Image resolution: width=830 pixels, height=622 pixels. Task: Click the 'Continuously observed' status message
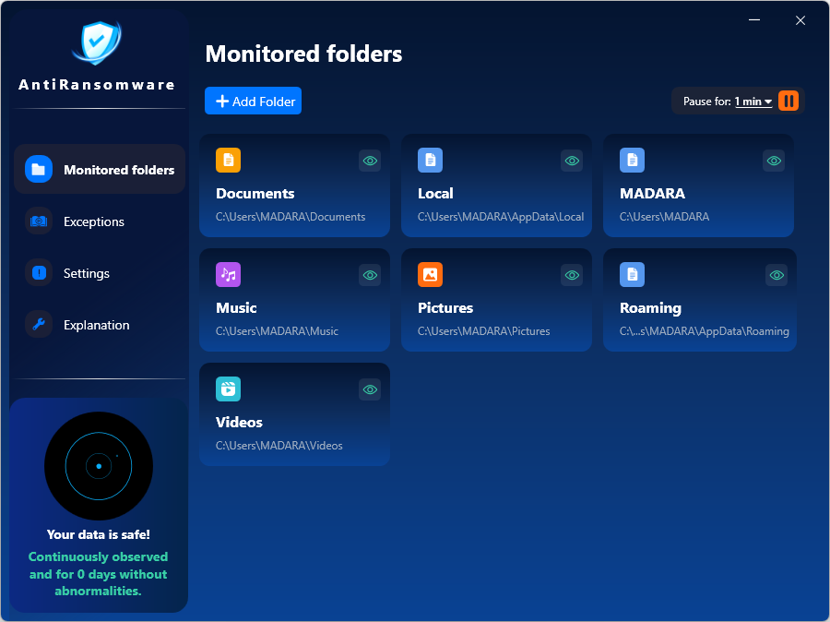coord(99,574)
